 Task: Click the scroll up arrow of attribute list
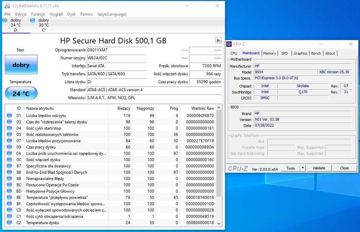(x=219, y=108)
